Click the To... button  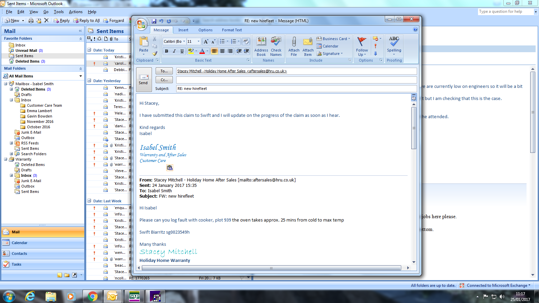tap(164, 71)
